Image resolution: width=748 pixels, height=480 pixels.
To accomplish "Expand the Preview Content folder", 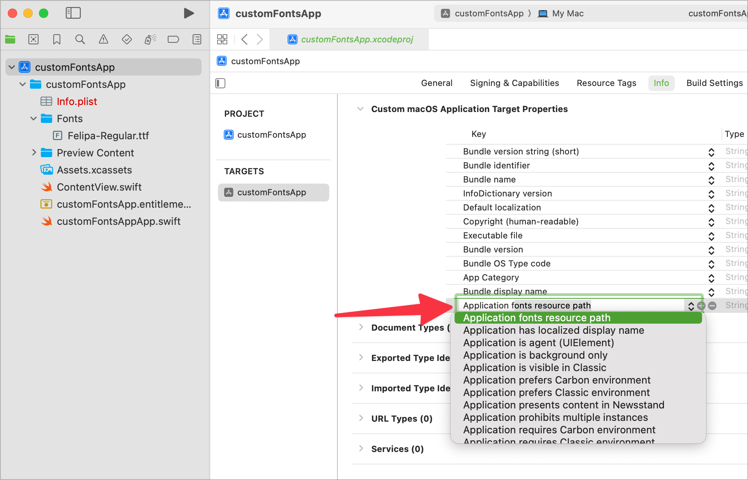I will (34, 152).
